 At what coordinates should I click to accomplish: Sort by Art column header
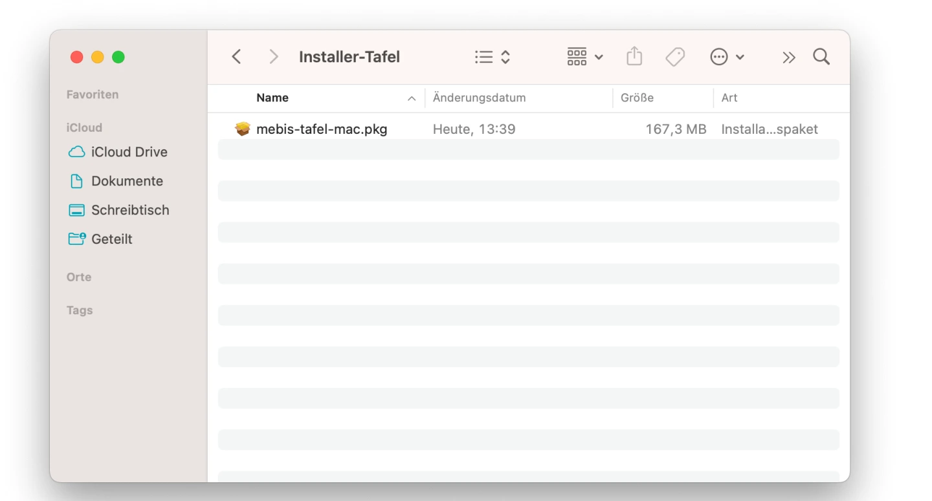729,98
